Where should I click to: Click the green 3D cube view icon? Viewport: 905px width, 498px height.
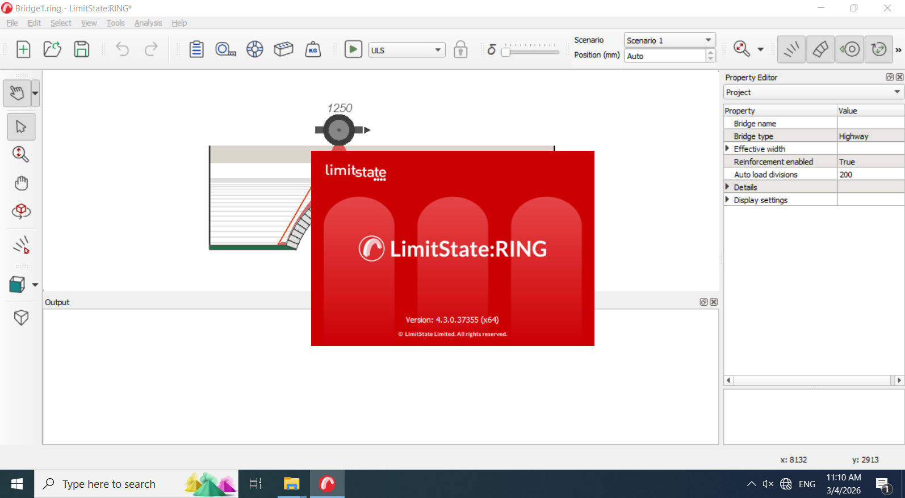[17, 284]
